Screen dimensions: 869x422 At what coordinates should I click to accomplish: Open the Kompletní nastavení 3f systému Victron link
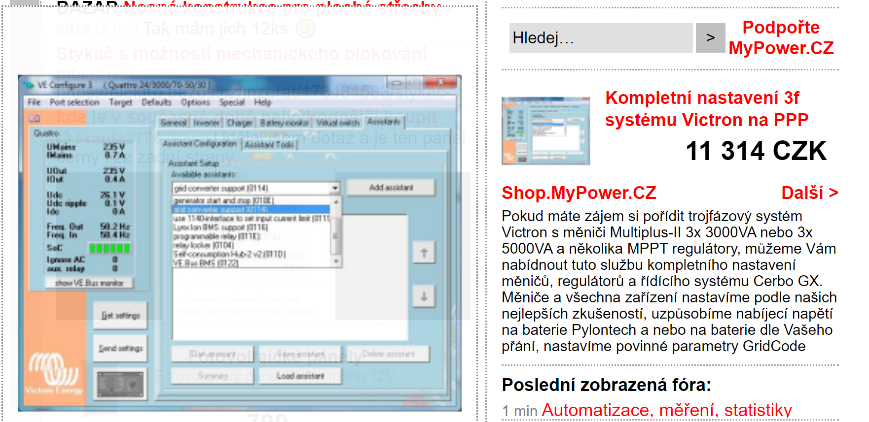(x=707, y=109)
